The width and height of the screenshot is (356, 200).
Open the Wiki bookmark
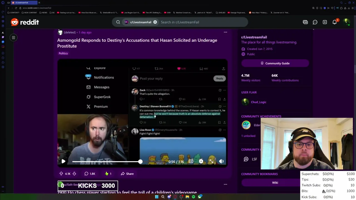click(x=275, y=182)
